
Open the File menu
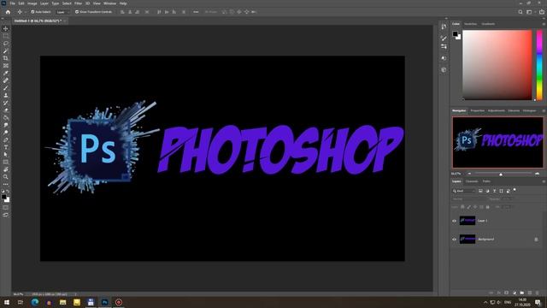point(12,3)
